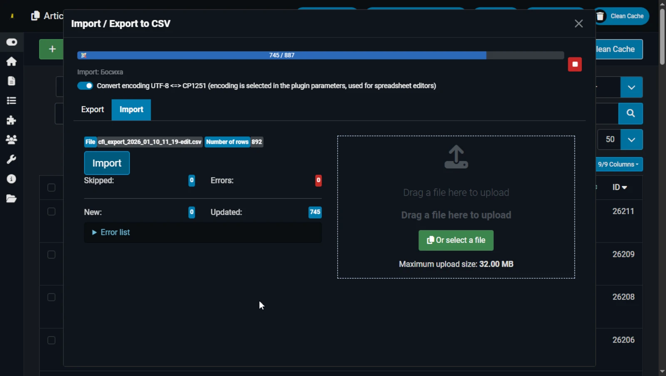Expand the Error list disclosure
Screen dimensions: 666x376
[x=111, y=233]
